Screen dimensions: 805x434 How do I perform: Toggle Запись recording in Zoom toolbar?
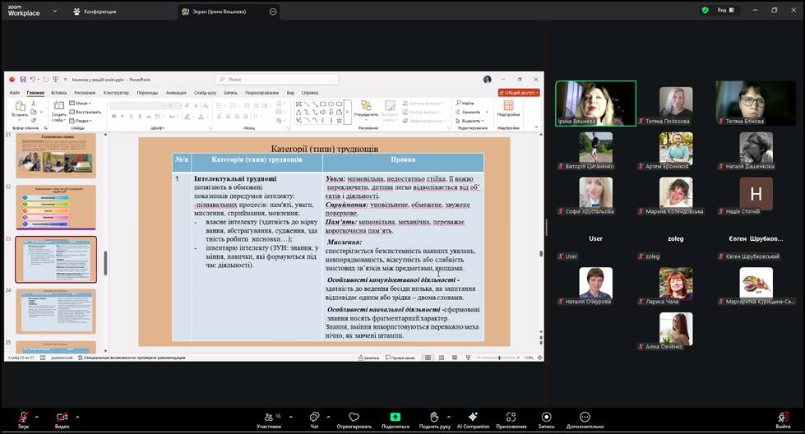pyautogui.click(x=546, y=418)
